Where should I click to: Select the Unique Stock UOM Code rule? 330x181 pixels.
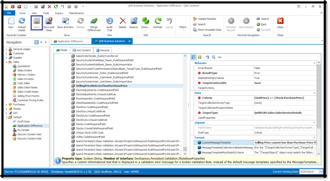coord(90,133)
